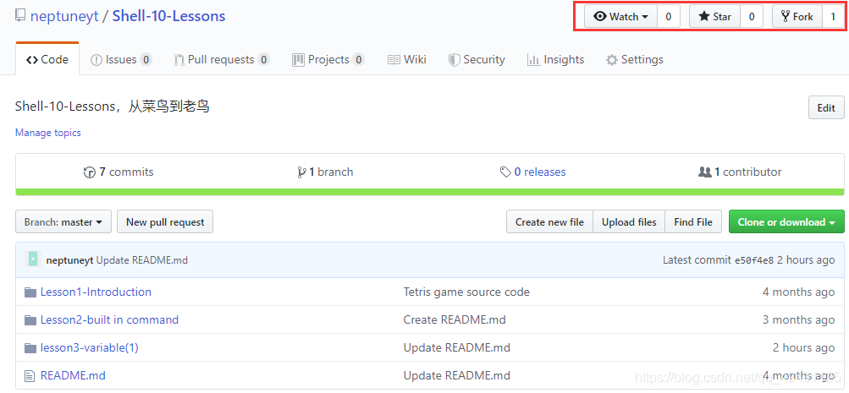
Task: Click the Security tab shield icon
Action: click(455, 60)
